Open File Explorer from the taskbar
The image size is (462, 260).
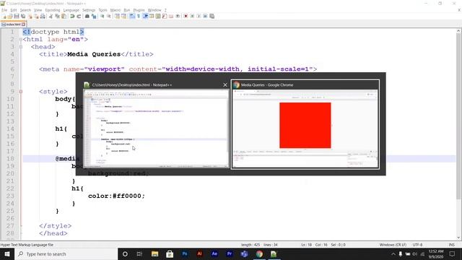(154, 253)
